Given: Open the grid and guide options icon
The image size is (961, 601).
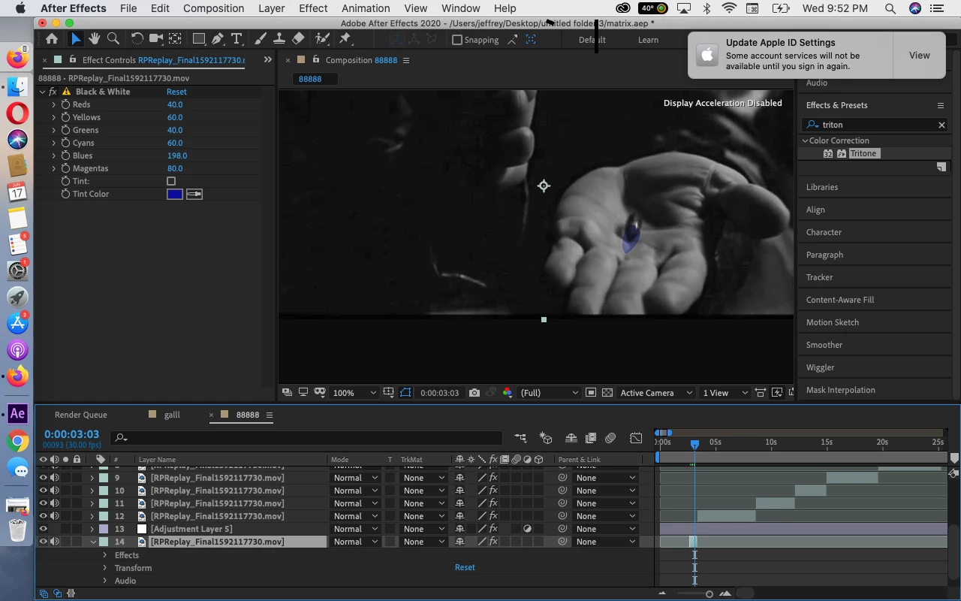Looking at the screenshot, I should coord(388,393).
